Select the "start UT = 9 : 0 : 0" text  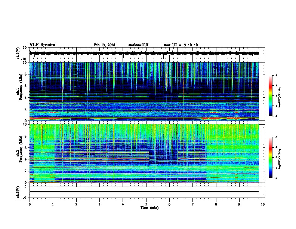pos(181,45)
